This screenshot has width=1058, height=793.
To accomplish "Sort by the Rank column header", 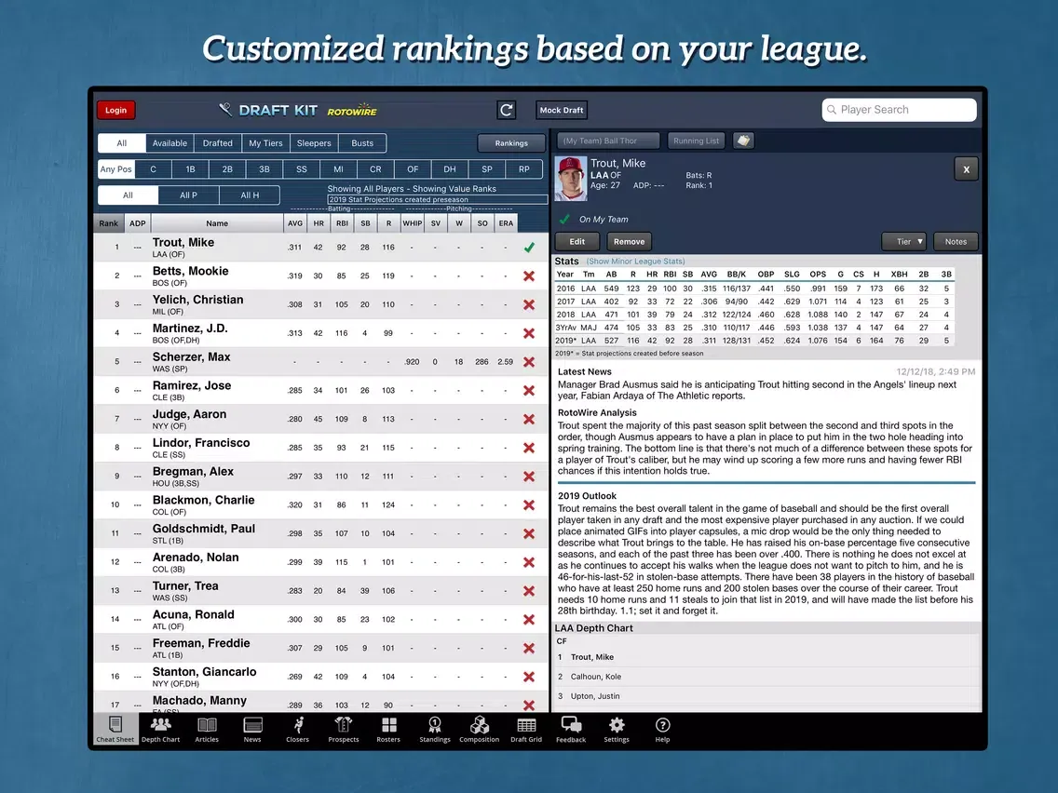I will point(109,223).
